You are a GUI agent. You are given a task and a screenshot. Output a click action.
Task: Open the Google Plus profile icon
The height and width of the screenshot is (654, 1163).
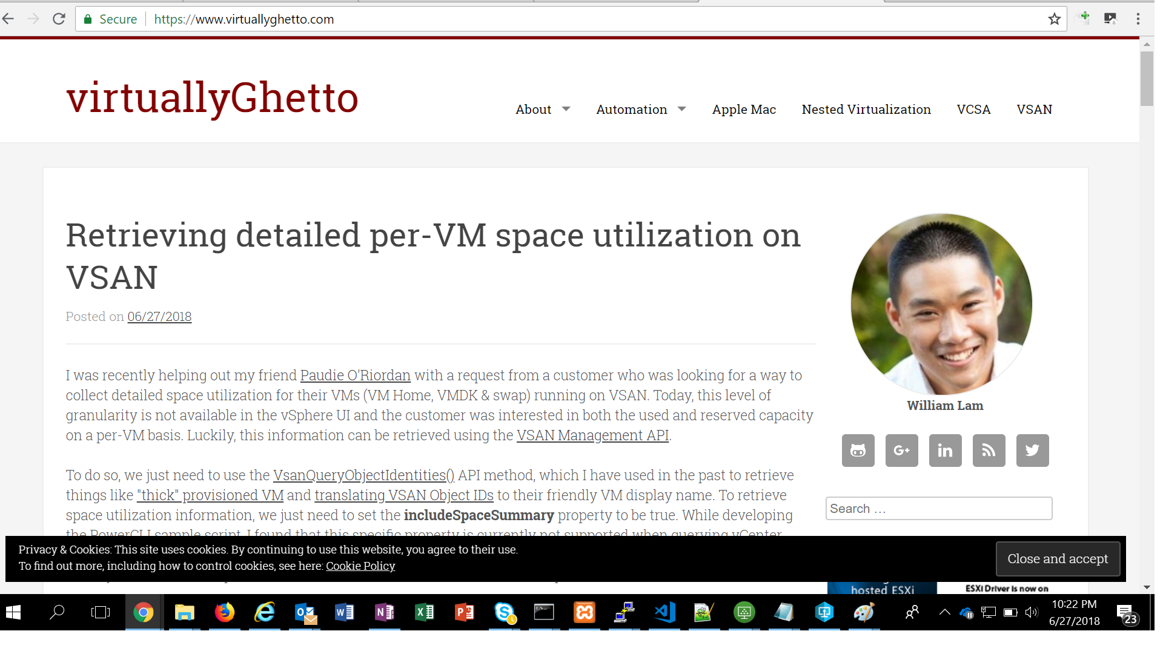pos(901,451)
